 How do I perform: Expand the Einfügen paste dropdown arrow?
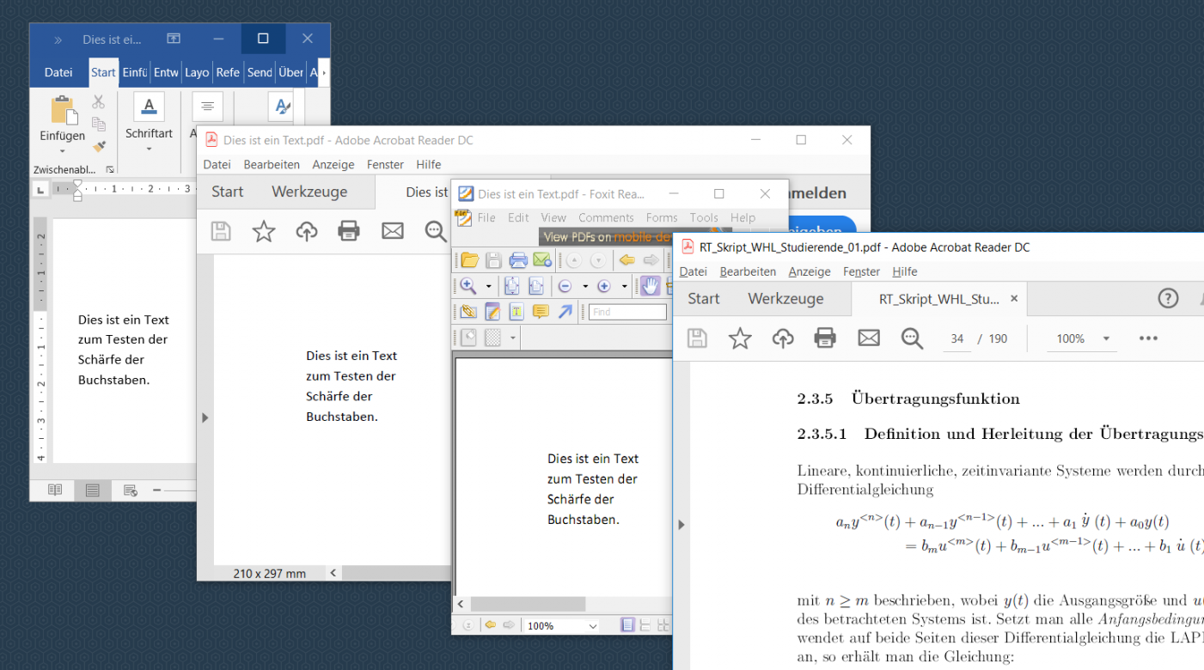[x=63, y=150]
